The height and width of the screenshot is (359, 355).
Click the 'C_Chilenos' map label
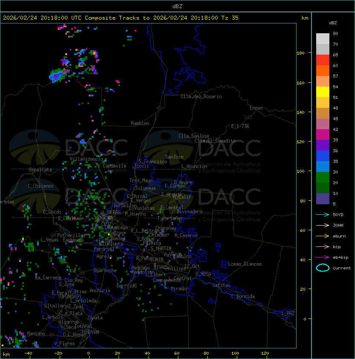coord(41,186)
